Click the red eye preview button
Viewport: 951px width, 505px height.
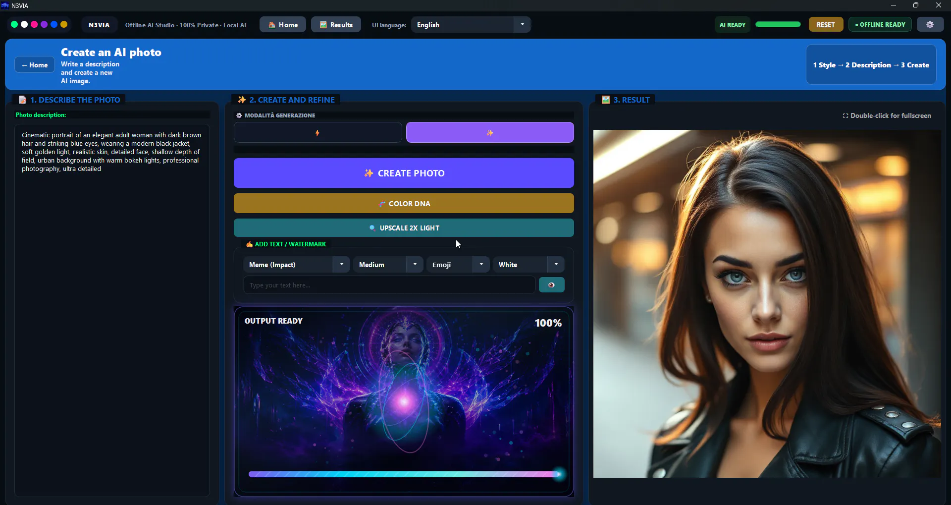click(x=551, y=285)
